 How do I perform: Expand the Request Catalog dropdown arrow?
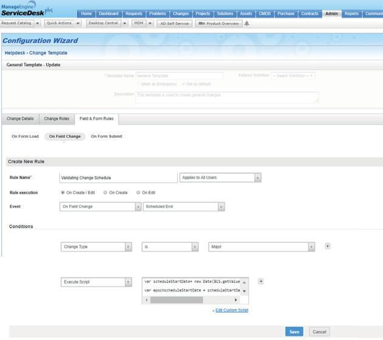tap(38, 23)
